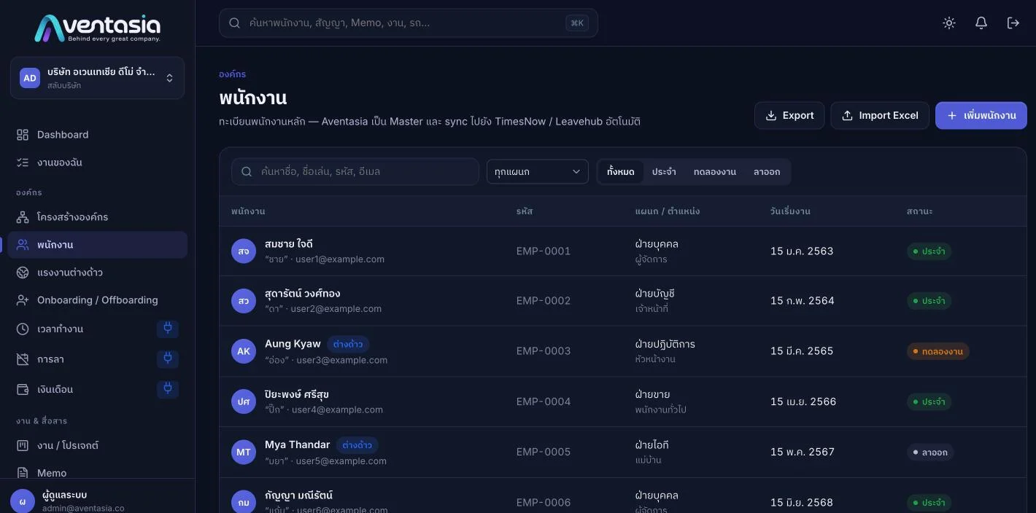Click the Export button
The height and width of the screenshot is (513, 1036).
click(789, 115)
